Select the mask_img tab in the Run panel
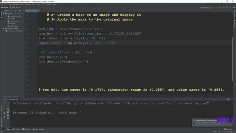Screen dimensions: 236x133 click(x=14, y=99)
